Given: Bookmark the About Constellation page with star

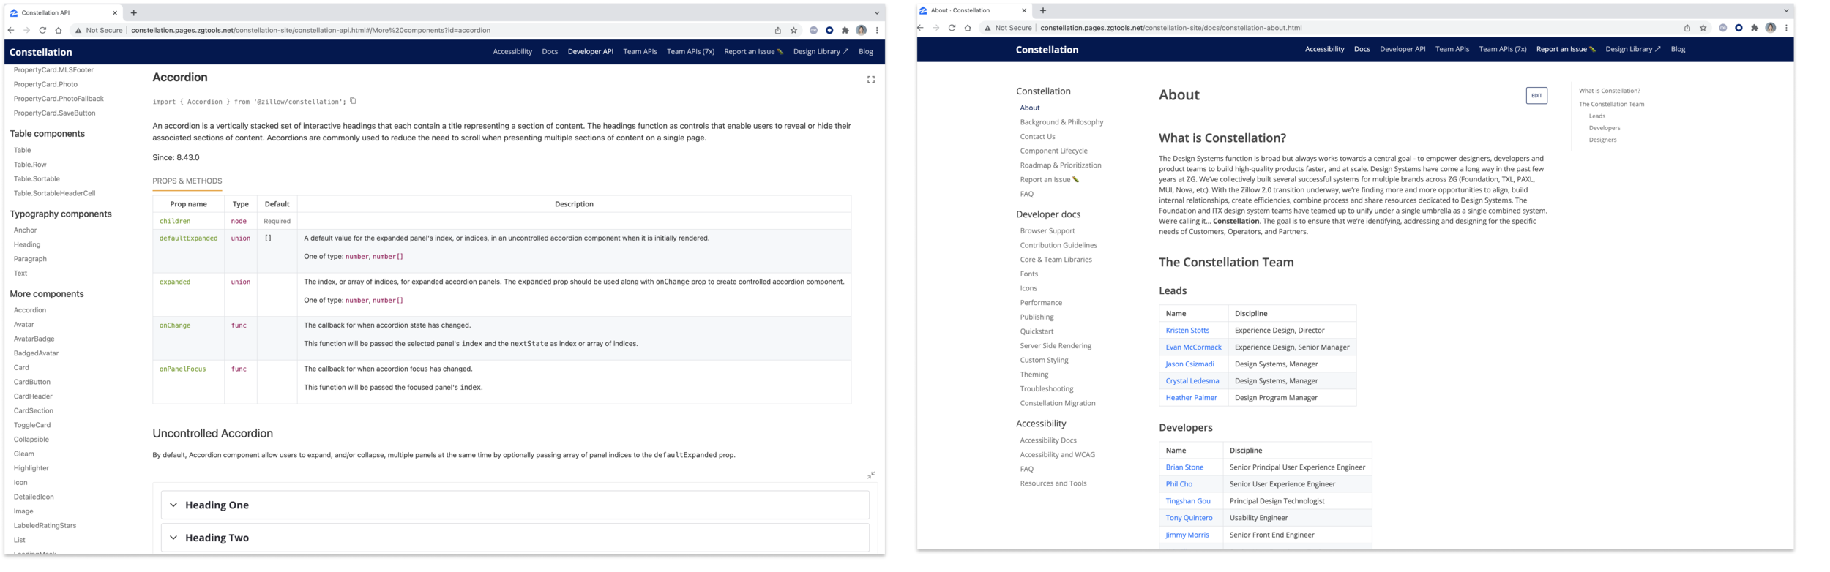Looking at the screenshot, I should click(x=1703, y=28).
